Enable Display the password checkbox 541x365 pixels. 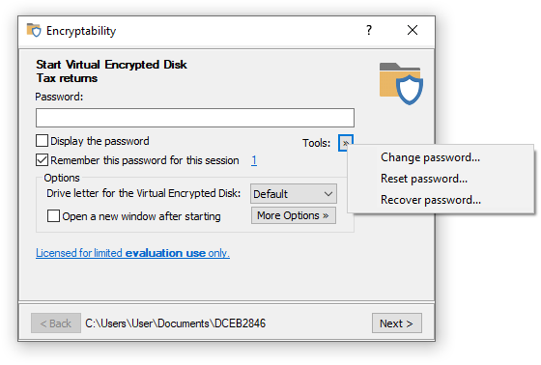(43, 141)
